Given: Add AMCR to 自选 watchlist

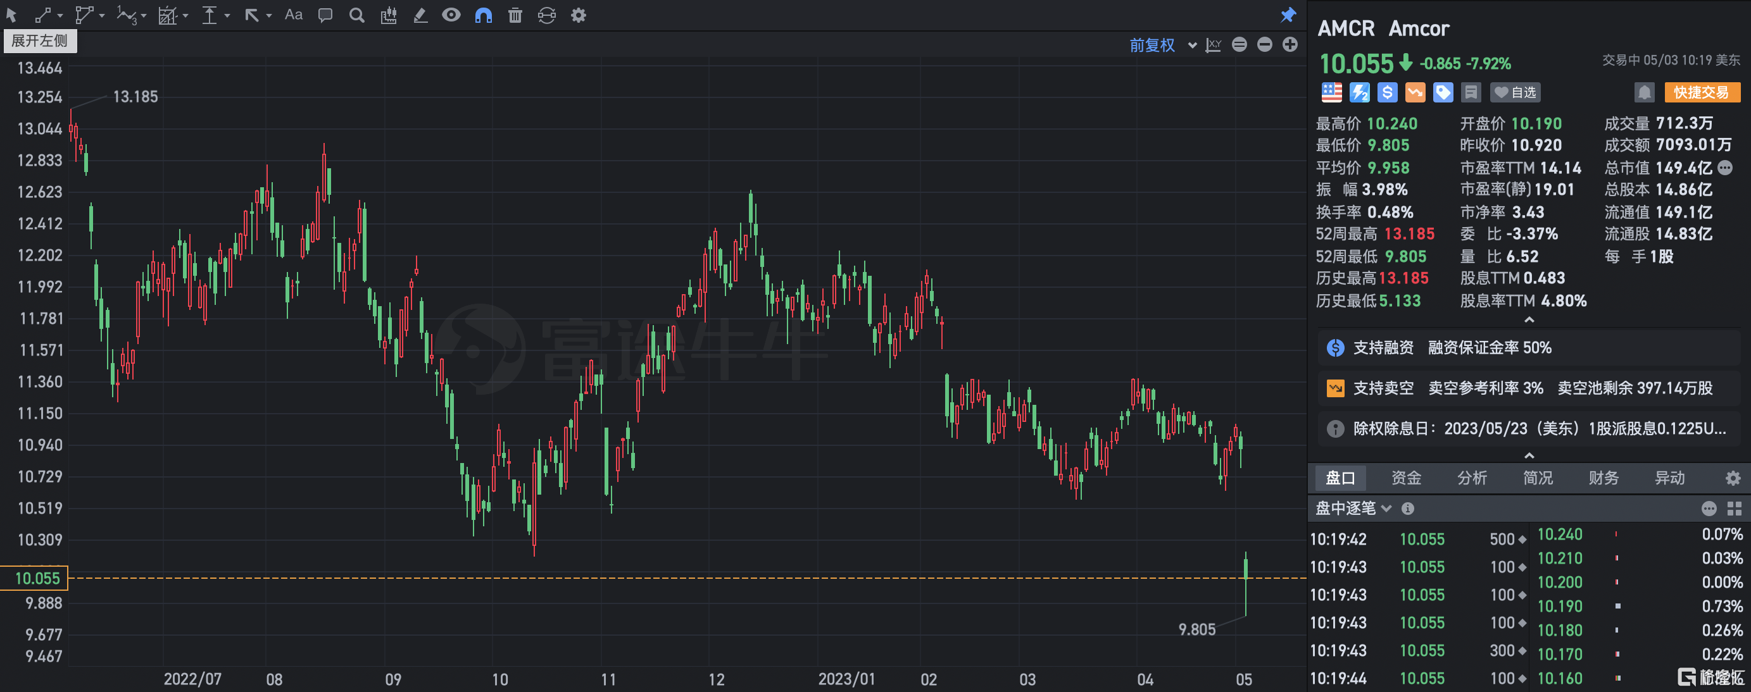Looking at the screenshot, I should pyautogui.click(x=1515, y=92).
